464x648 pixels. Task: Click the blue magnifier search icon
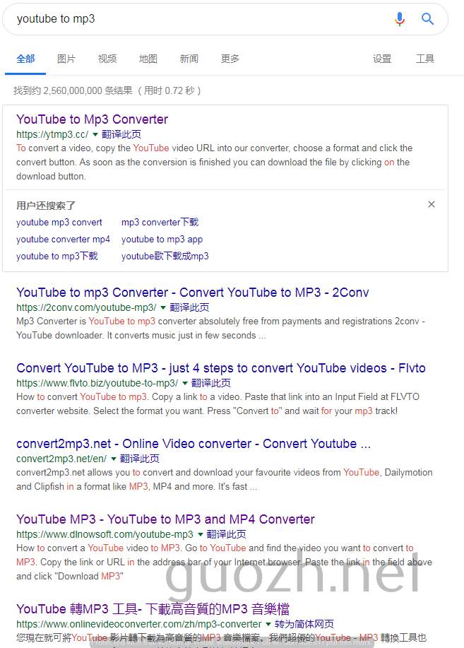pyautogui.click(x=427, y=19)
